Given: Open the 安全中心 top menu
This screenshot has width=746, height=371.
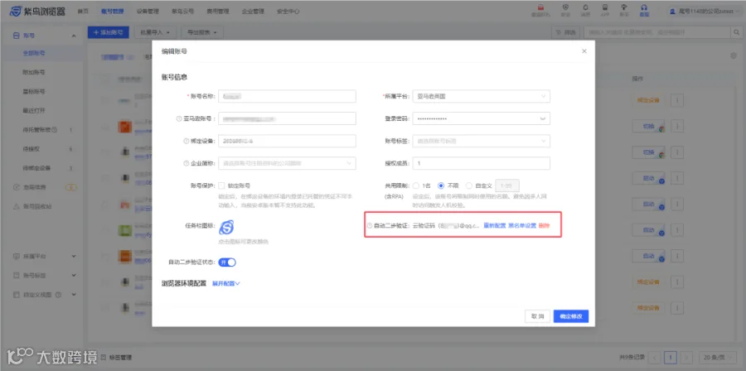Looking at the screenshot, I should point(288,11).
